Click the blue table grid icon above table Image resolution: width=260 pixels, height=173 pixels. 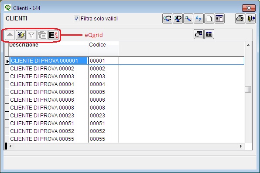209,34
